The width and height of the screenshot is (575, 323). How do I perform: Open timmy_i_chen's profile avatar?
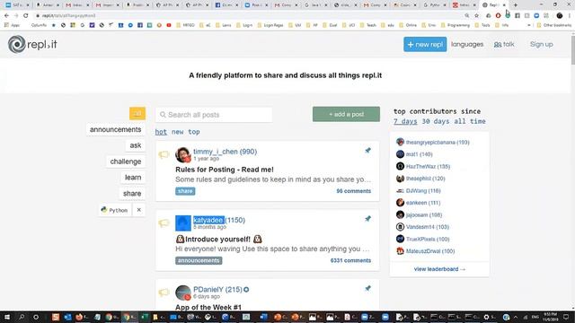(x=183, y=155)
